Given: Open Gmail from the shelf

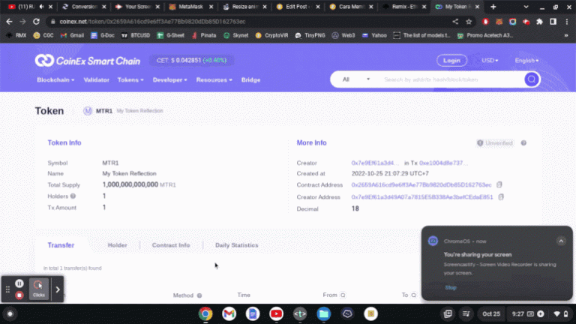Looking at the screenshot, I should tap(229, 313).
